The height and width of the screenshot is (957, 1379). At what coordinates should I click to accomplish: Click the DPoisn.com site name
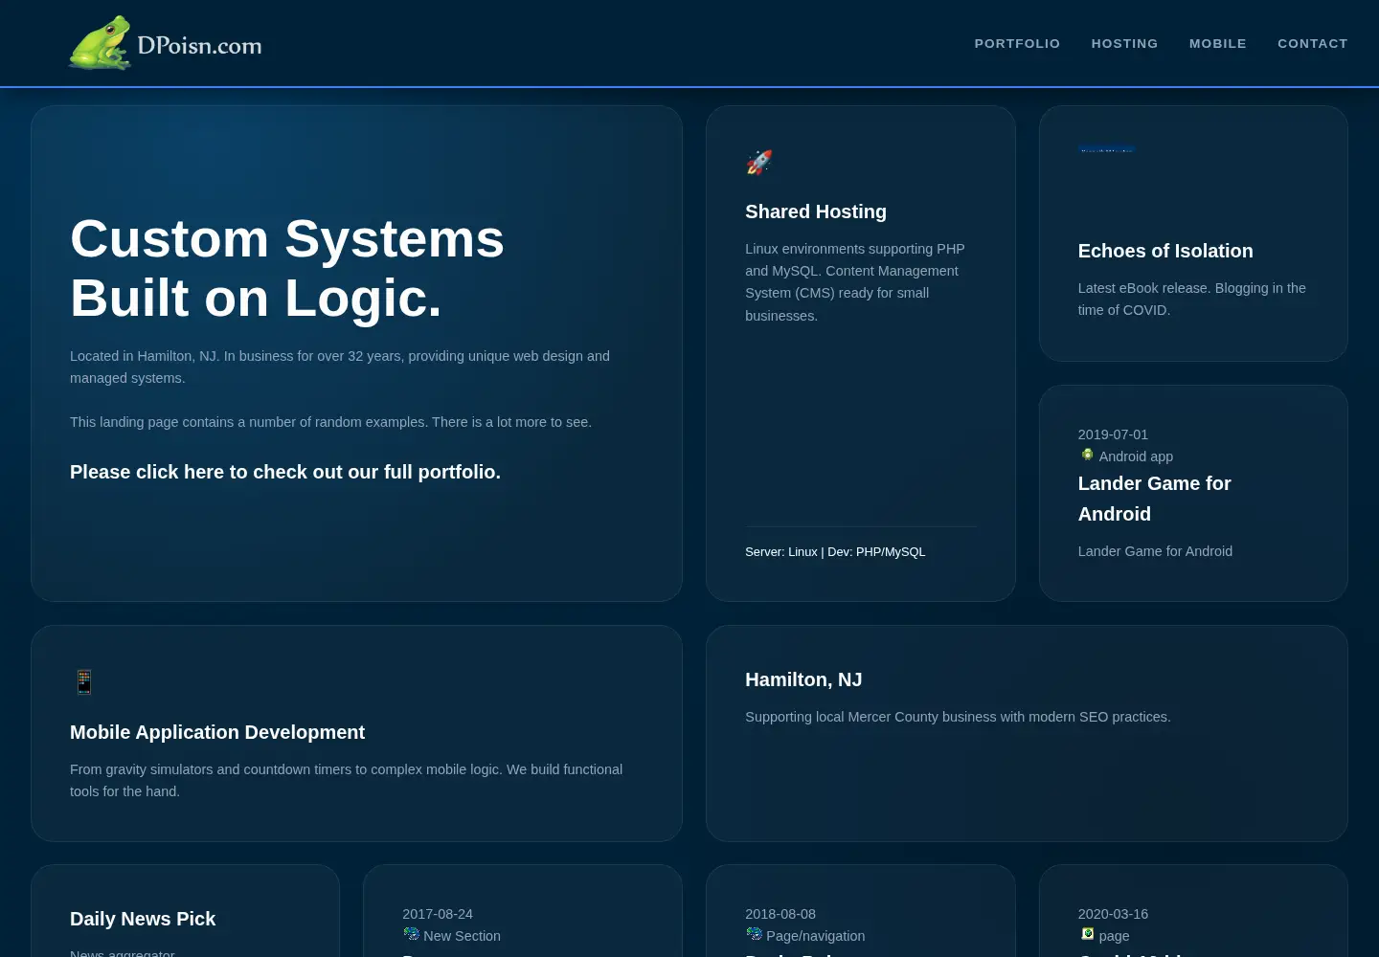point(199,45)
